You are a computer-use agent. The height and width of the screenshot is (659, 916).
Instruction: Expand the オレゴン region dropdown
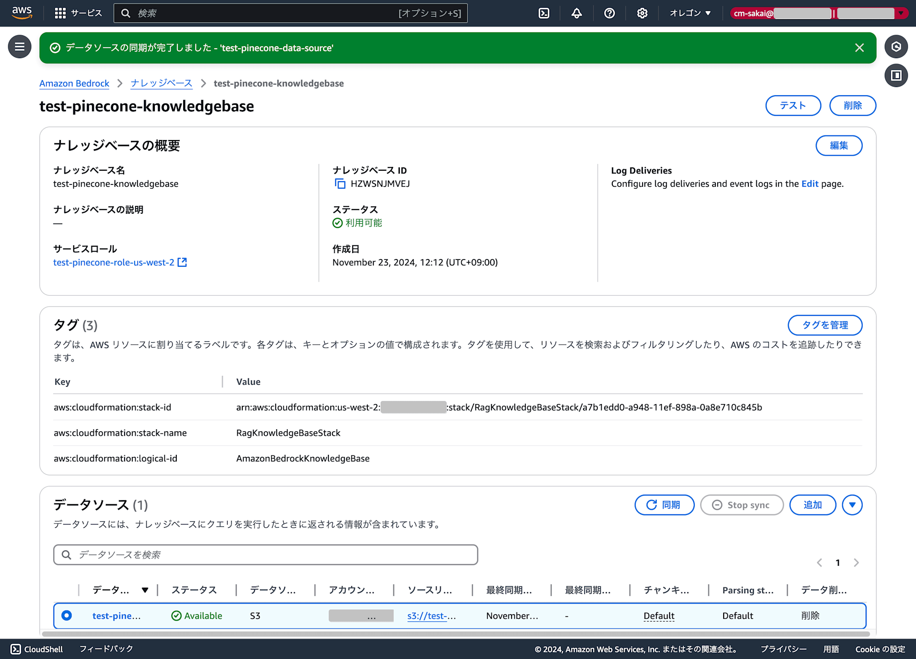[690, 13]
